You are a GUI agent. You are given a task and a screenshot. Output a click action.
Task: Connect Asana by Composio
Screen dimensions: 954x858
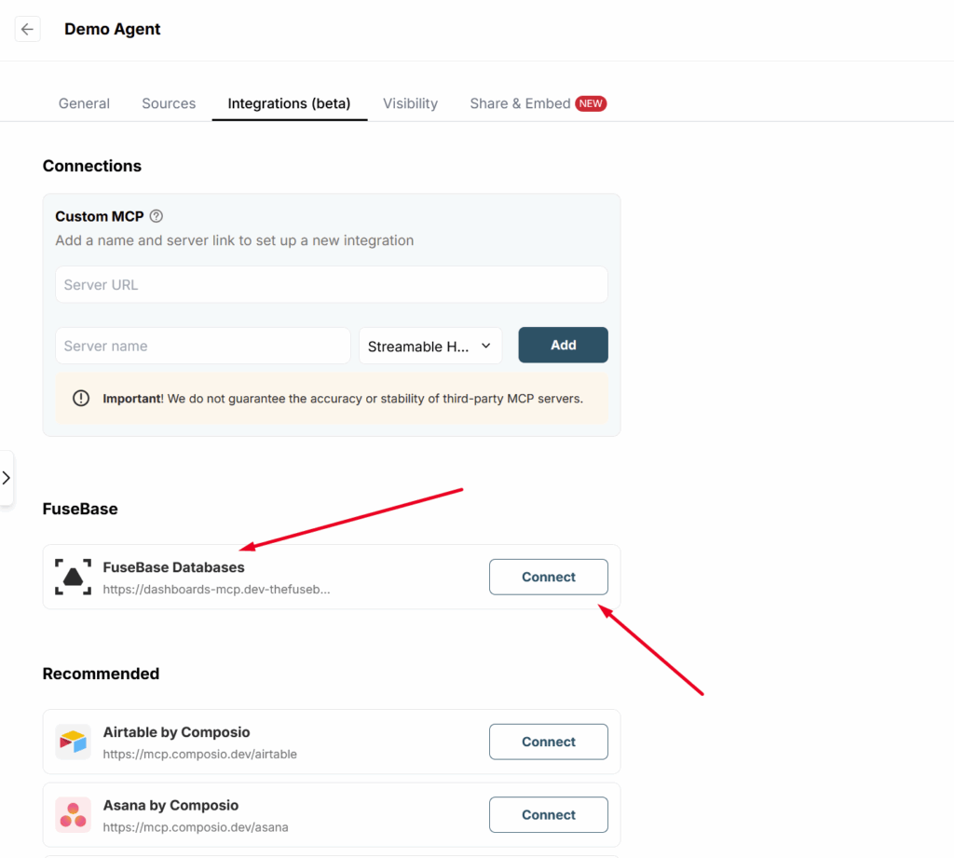pyautogui.click(x=548, y=814)
